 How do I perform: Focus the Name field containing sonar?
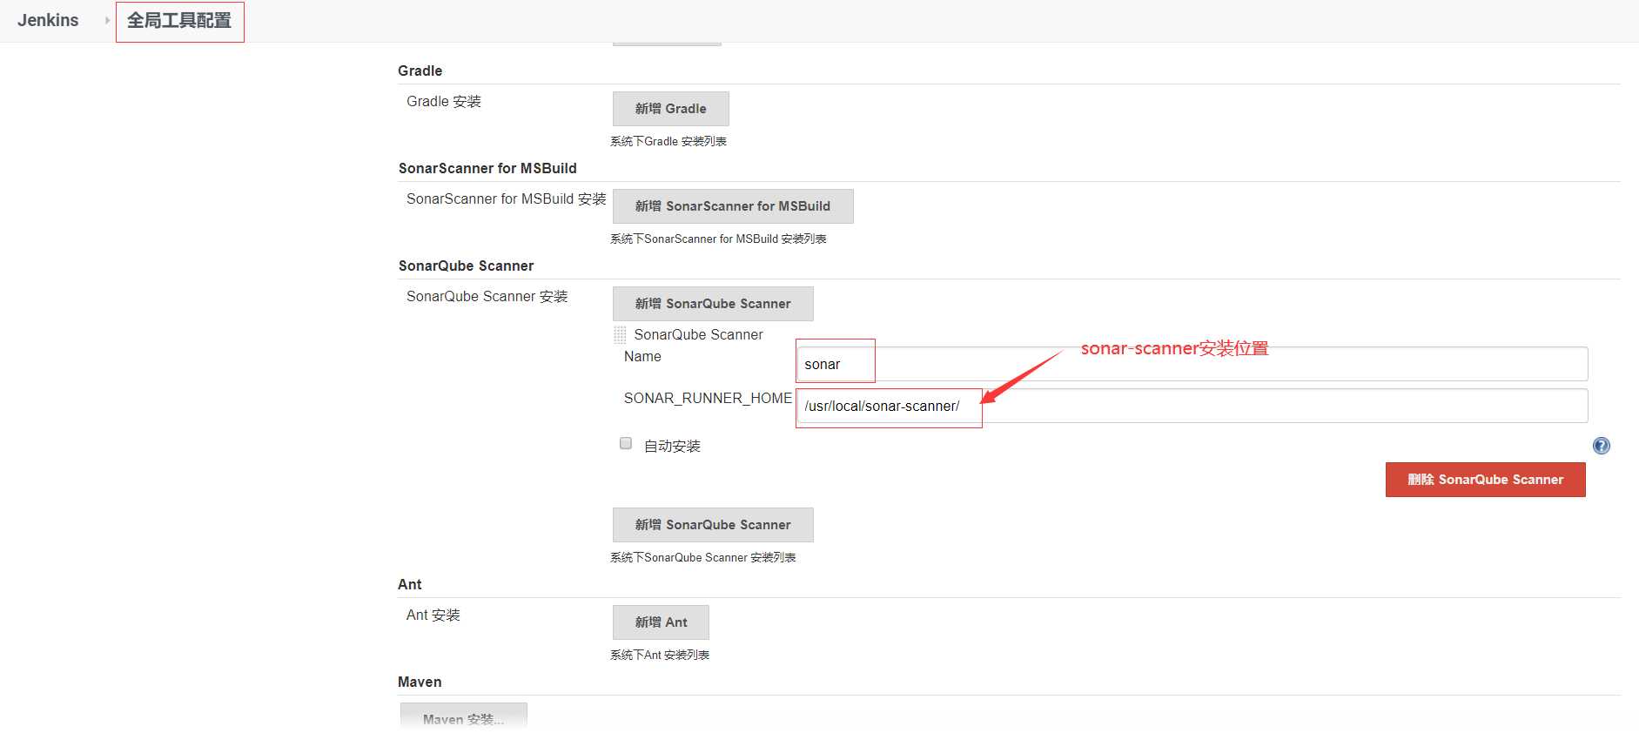coord(1192,364)
